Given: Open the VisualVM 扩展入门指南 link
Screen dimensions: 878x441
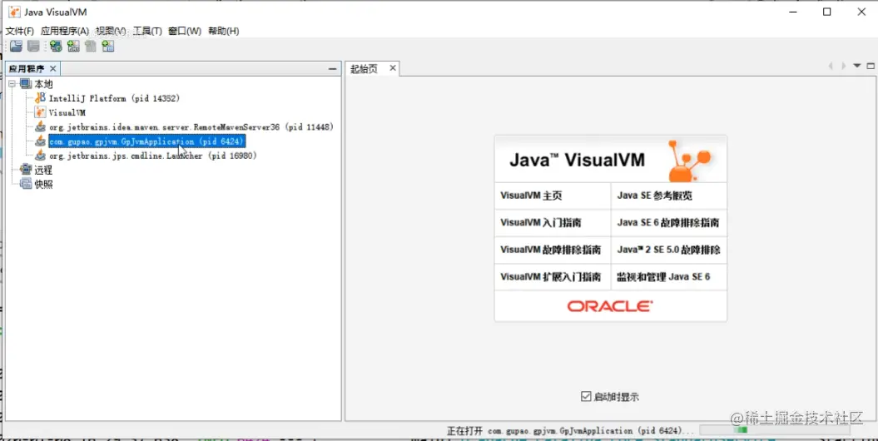Looking at the screenshot, I should [550, 276].
